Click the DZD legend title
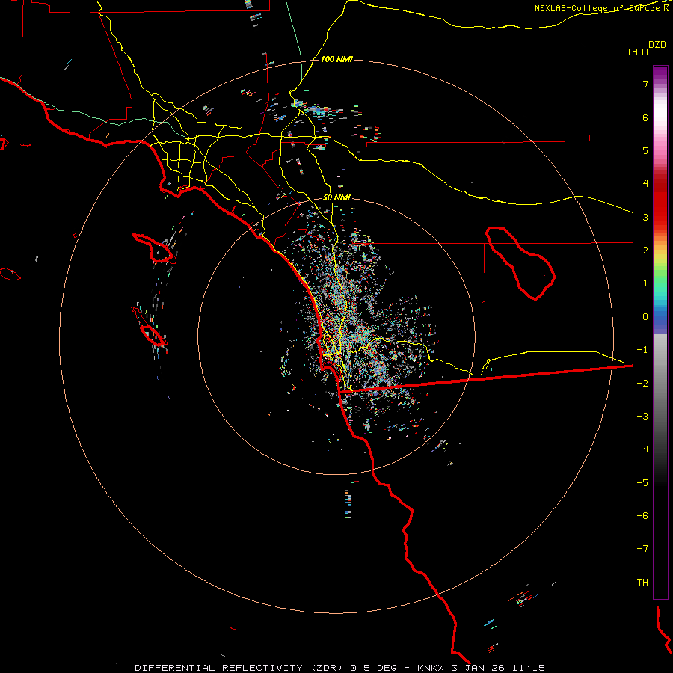The height and width of the screenshot is (673, 673). (x=657, y=45)
